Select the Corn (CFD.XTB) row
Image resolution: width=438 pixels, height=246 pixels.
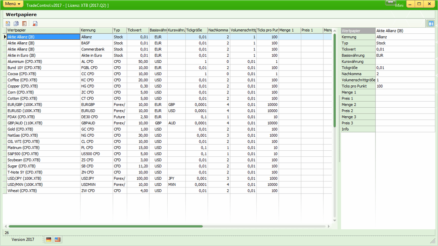(167, 92)
